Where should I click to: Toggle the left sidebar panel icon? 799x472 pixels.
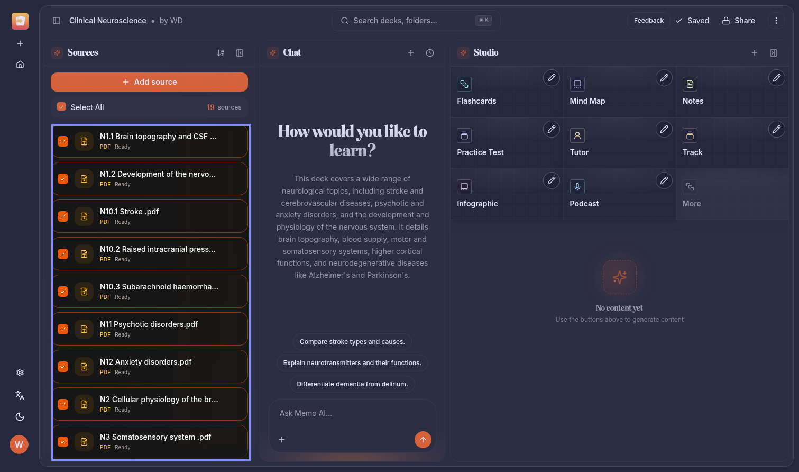(x=57, y=21)
